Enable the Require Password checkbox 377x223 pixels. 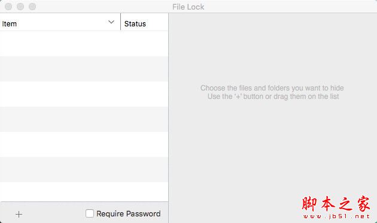pyautogui.click(x=89, y=213)
